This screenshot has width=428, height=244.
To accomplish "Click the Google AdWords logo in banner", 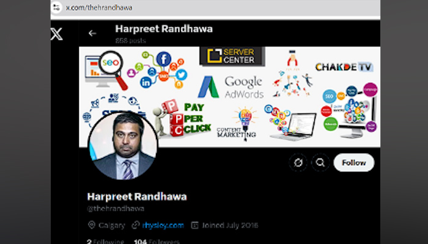I will pyautogui.click(x=231, y=87).
